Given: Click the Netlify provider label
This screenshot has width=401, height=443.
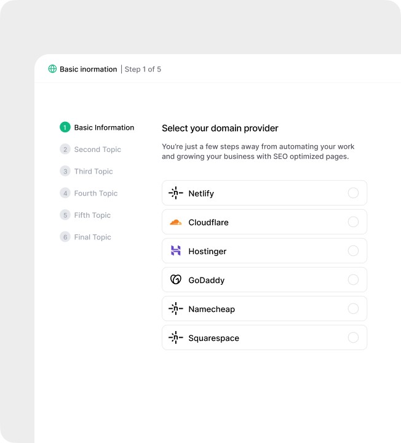Looking at the screenshot, I should tap(201, 194).
